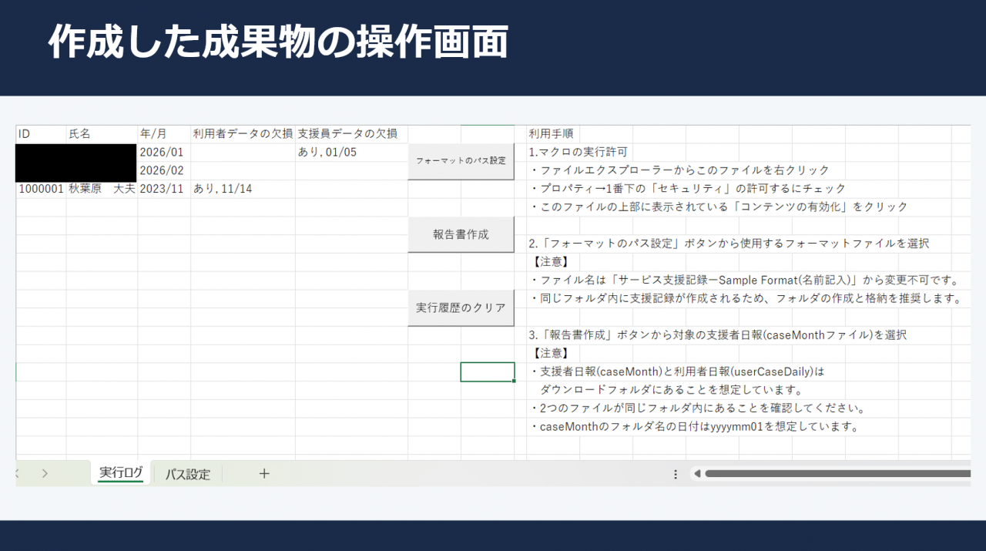The height and width of the screenshot is (551, 986).
Task: Open the three-dot sheet options handle
Action: [x=676, y=474]
